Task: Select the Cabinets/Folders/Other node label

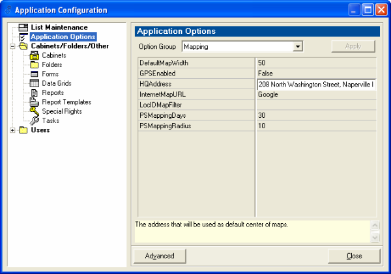Action: (x=70, y=46)
